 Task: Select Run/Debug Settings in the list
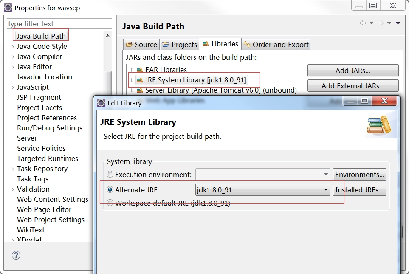50,128
